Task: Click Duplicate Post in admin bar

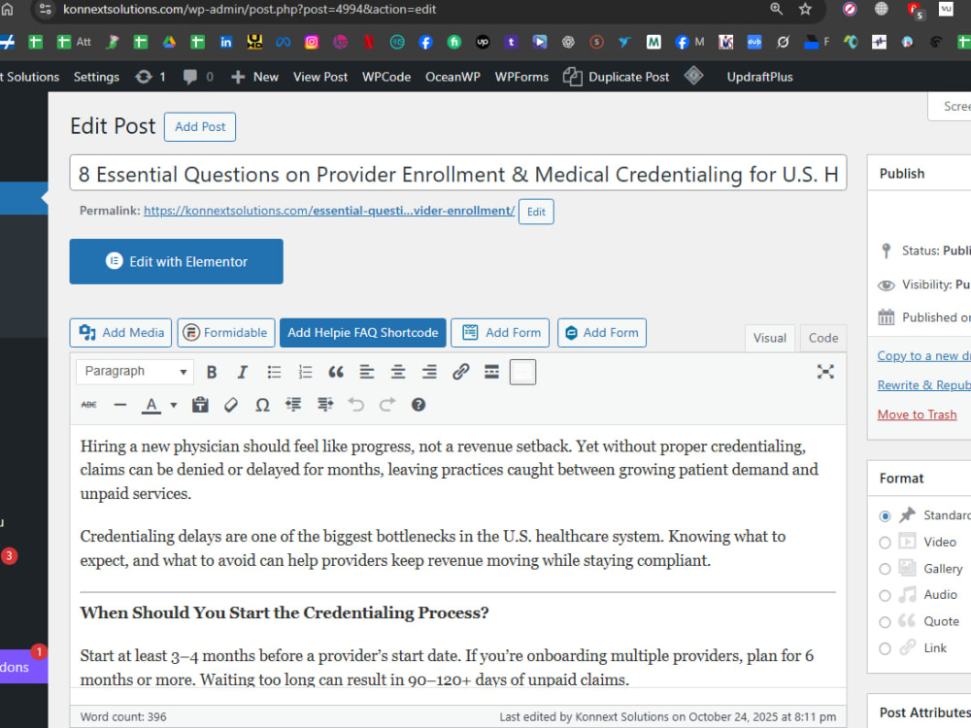Action: pos(617,77)
